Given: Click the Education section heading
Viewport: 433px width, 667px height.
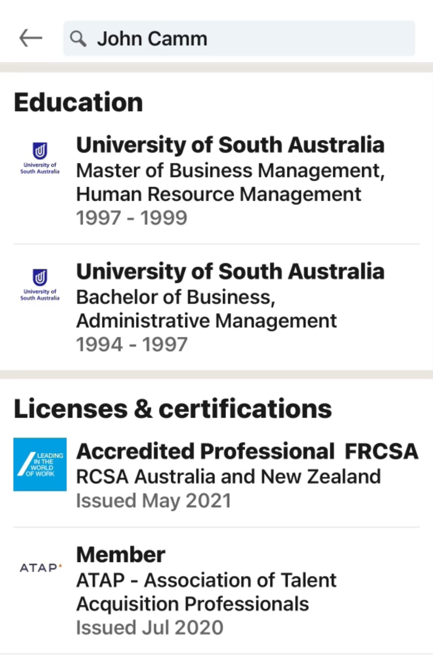Looking at the screenshot, I should 78,102.
